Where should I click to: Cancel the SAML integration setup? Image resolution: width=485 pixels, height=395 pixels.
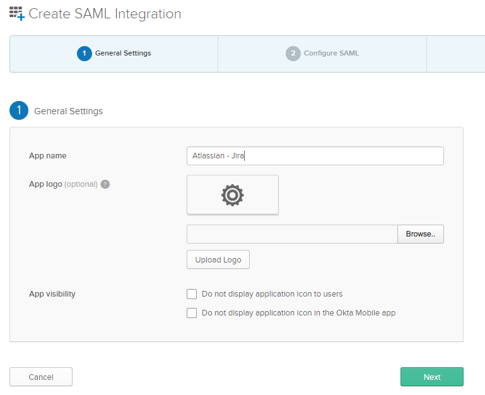pos(41,377)
